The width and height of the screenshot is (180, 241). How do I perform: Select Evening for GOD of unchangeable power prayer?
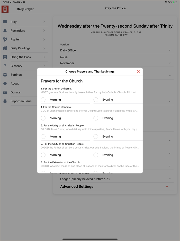[96, 118]
